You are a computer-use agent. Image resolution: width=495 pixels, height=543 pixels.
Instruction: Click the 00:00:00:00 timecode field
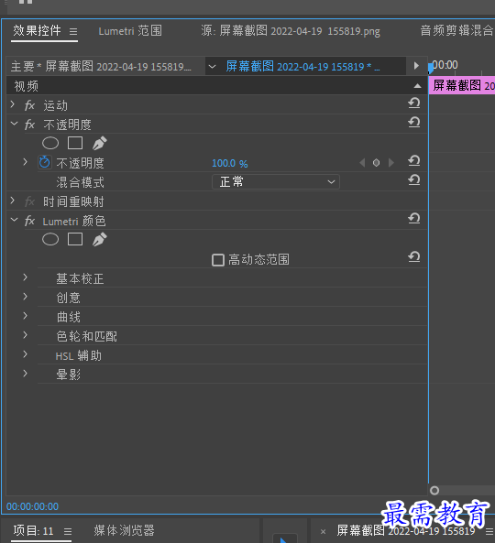tap(32, 506)
